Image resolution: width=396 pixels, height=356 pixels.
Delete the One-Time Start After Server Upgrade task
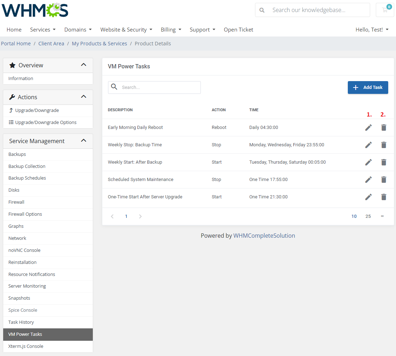tap(384, 197)
